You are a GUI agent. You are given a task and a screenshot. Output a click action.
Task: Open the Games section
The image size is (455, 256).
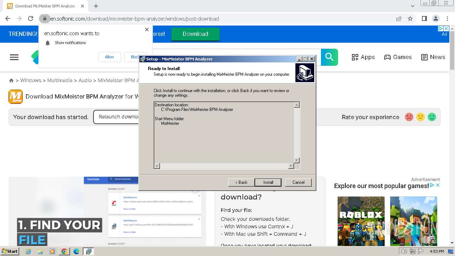coord(398,57)
